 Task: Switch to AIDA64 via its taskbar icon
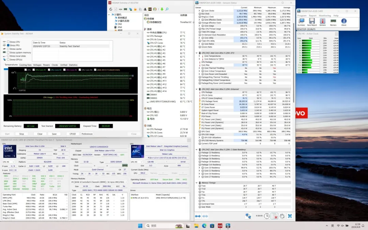pos(220,226)
